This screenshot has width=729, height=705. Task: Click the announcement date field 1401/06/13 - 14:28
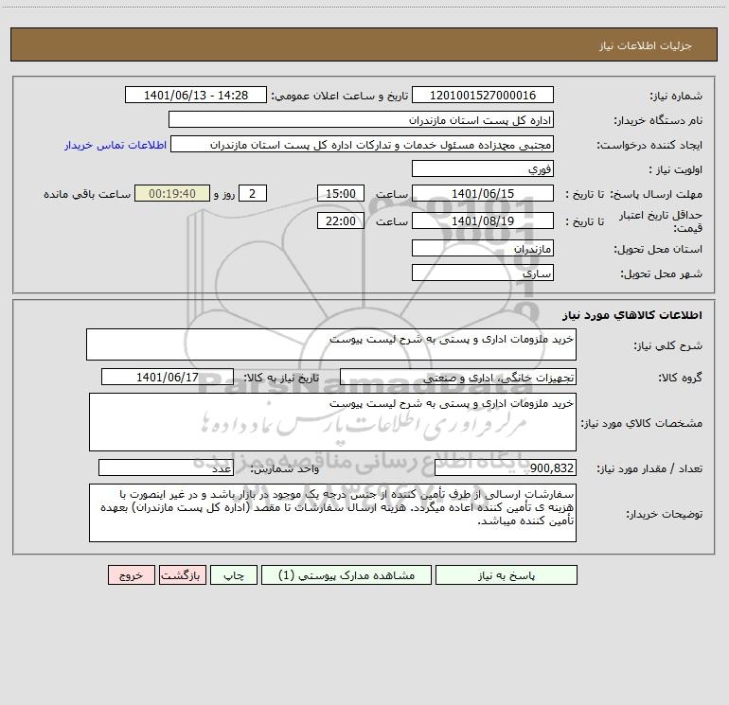(196, 95)
